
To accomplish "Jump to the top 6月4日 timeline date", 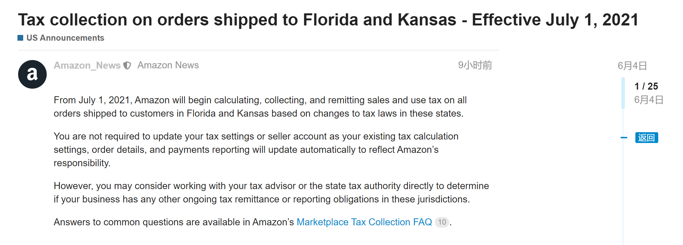I will pos(632,66).
